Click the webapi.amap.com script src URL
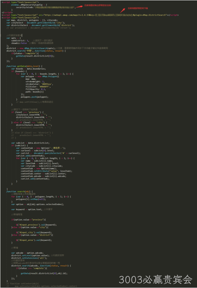 pos(105,15)
